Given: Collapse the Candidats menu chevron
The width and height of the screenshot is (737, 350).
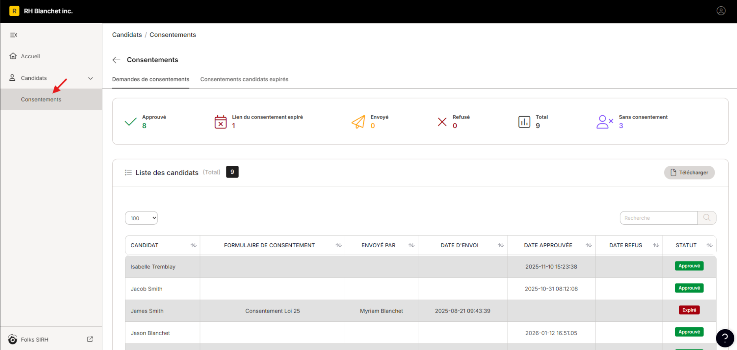Looking at the screenshot, I should click(91, 78).
